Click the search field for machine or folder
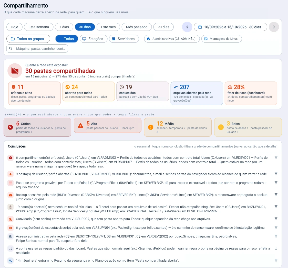This screenshot has width=288, height=268. (37, 48)
